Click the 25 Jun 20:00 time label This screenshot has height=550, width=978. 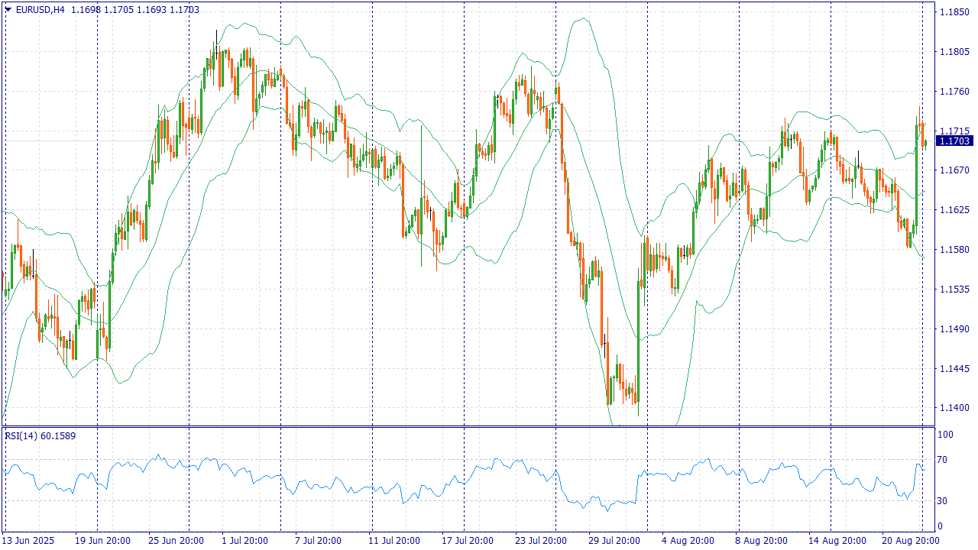click(176, 541)
